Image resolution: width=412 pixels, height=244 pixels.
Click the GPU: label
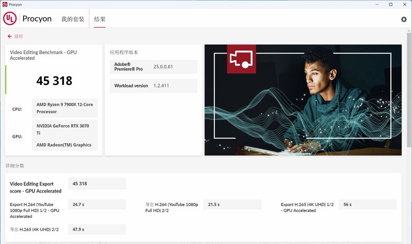pos(17,136)
